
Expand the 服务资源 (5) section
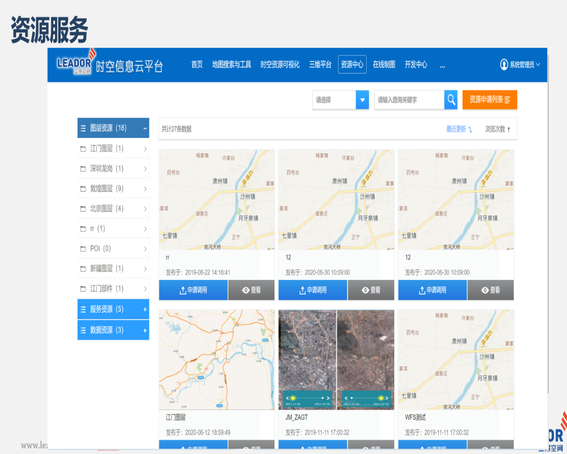point(145,309)
